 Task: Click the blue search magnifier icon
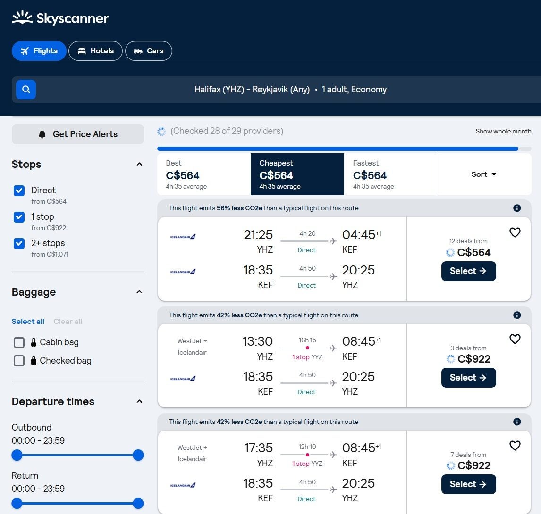[26, 90]
